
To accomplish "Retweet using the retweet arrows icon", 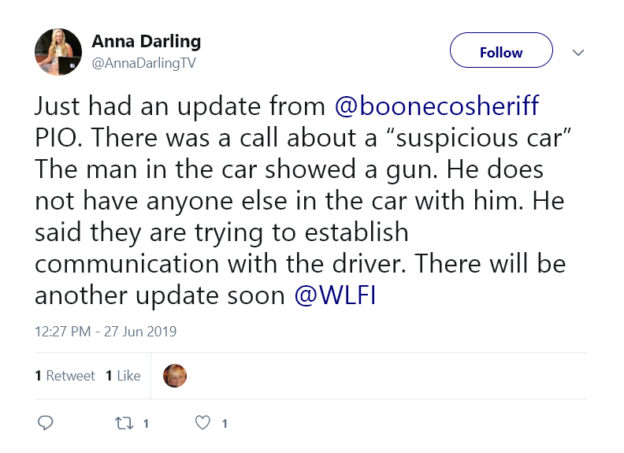I will coord(124,423).
